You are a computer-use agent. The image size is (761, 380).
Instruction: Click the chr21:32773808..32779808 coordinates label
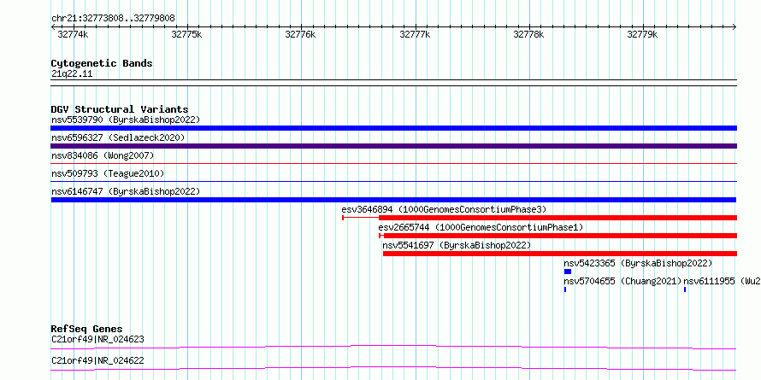click(x=113, y=19)
